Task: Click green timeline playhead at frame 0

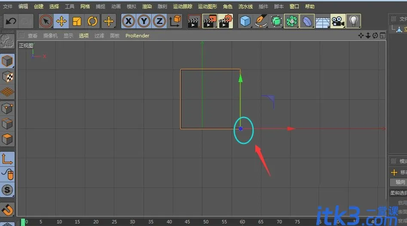Action: [23, 222]
